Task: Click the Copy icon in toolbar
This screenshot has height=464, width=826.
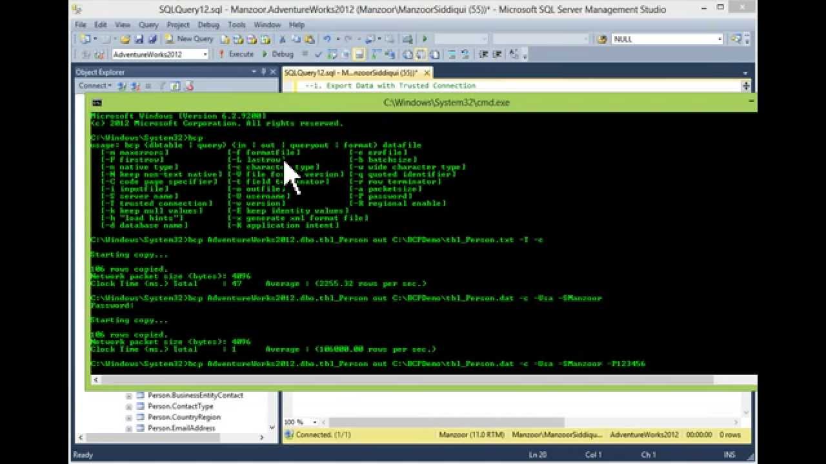Action: pos(296,39)
